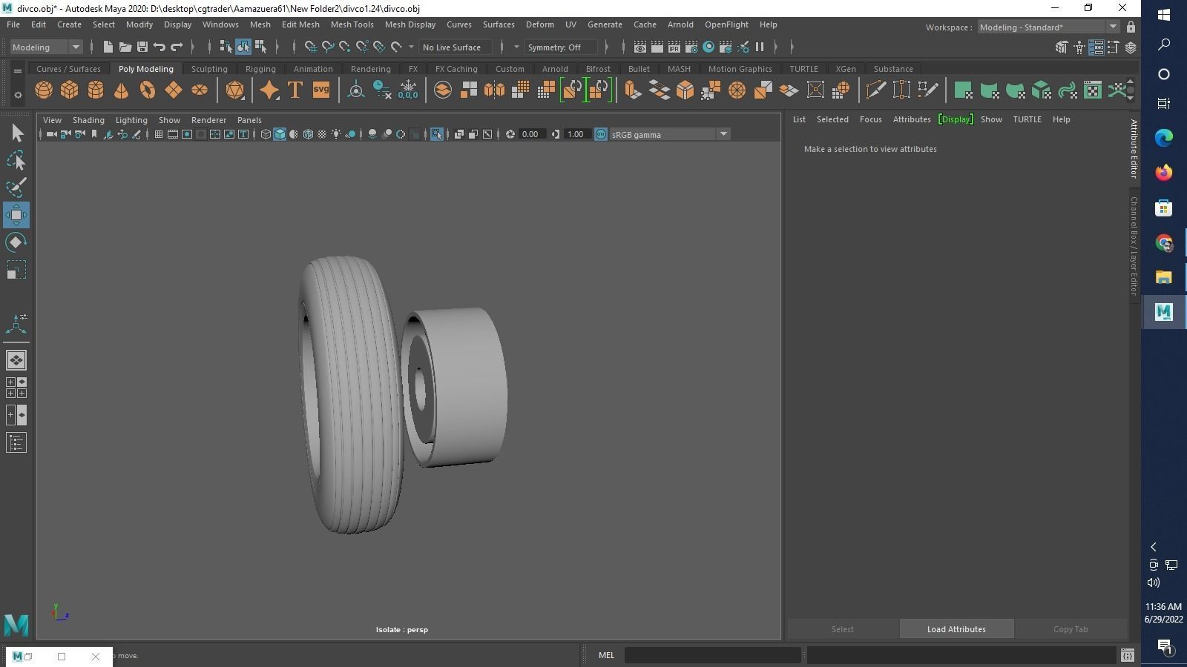Open File Explorer from the taskbar
This screenshot has width=1187, height=667.
click(1164, 277)
